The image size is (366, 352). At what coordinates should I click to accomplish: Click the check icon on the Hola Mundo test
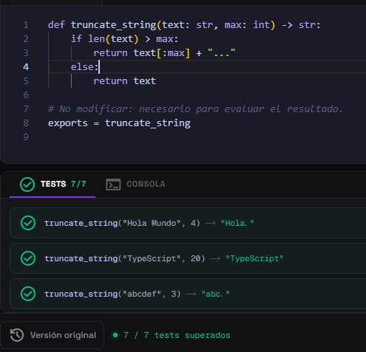pyautogui.click(x=28, y=223)
